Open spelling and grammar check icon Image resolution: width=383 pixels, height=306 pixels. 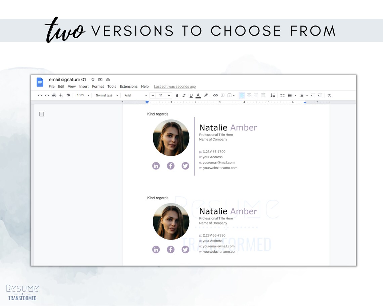tap(61, 95)
